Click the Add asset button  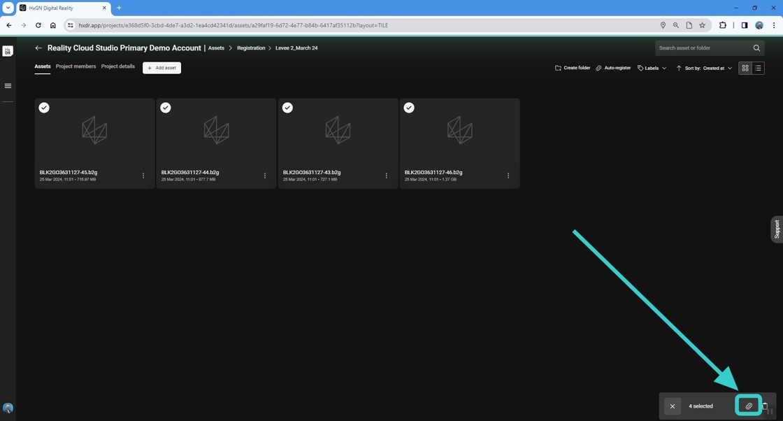161,68
